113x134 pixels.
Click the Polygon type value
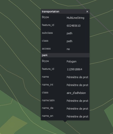coord(71,61)
